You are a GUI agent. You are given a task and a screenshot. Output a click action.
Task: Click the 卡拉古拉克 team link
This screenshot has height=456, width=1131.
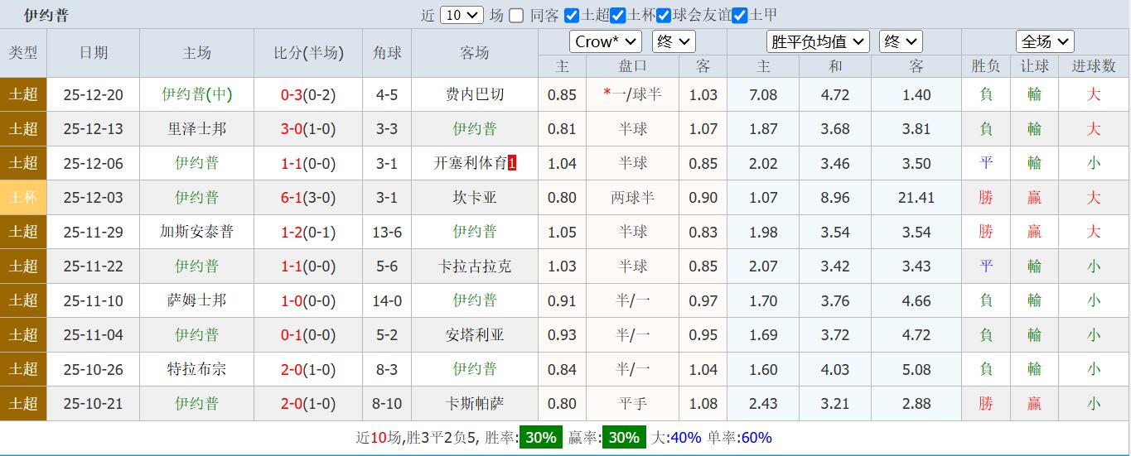tap(475, 266)
